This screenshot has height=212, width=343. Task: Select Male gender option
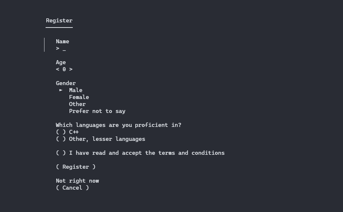76,90
